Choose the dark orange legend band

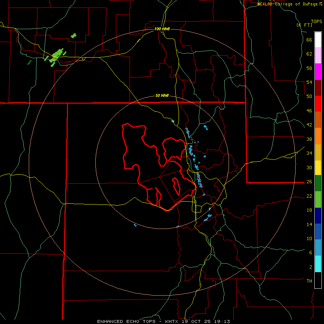[318, 120]
